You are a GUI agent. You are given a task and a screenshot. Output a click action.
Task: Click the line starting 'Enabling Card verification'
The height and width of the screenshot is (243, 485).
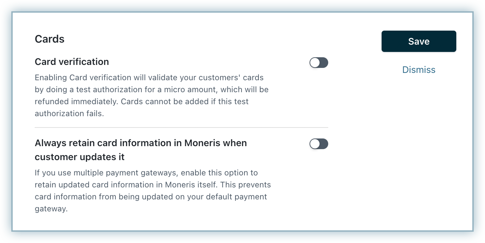tap(149, 78)
